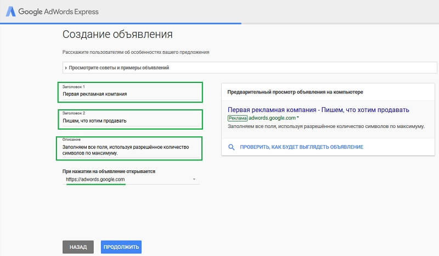
Task: Click the Google AdWords Express title text
Action: click(59, 12)
